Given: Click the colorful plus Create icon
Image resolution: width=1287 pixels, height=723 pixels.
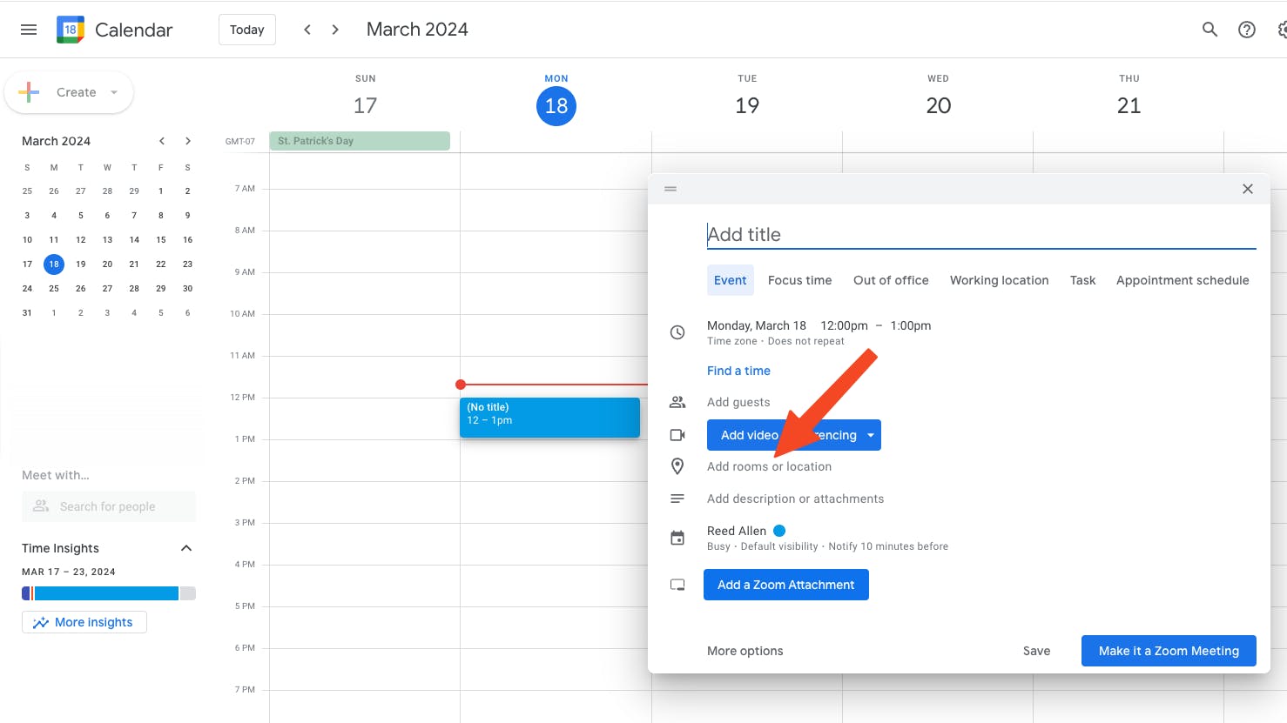Looking at the screenshot, I should 29,92.
